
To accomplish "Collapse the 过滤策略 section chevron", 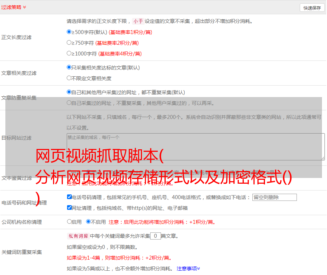I will coord(24,7).
